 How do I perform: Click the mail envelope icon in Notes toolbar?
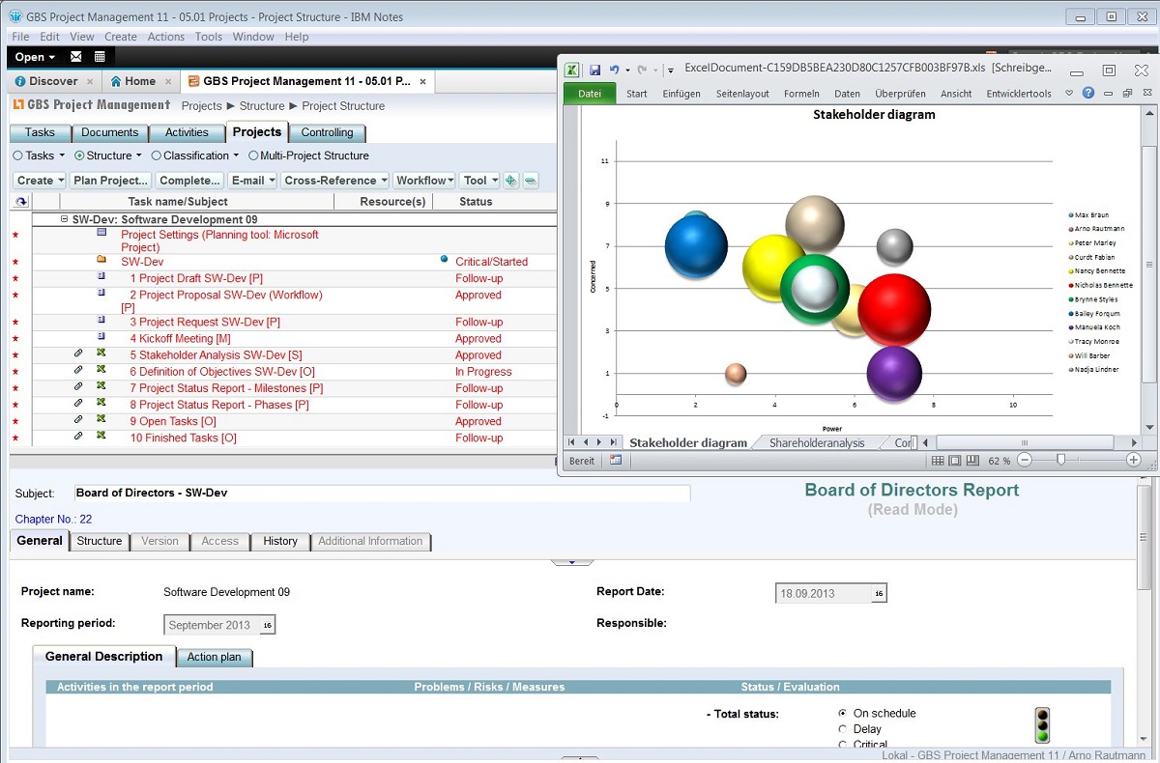pyautogui.click(x=76, y=57)
